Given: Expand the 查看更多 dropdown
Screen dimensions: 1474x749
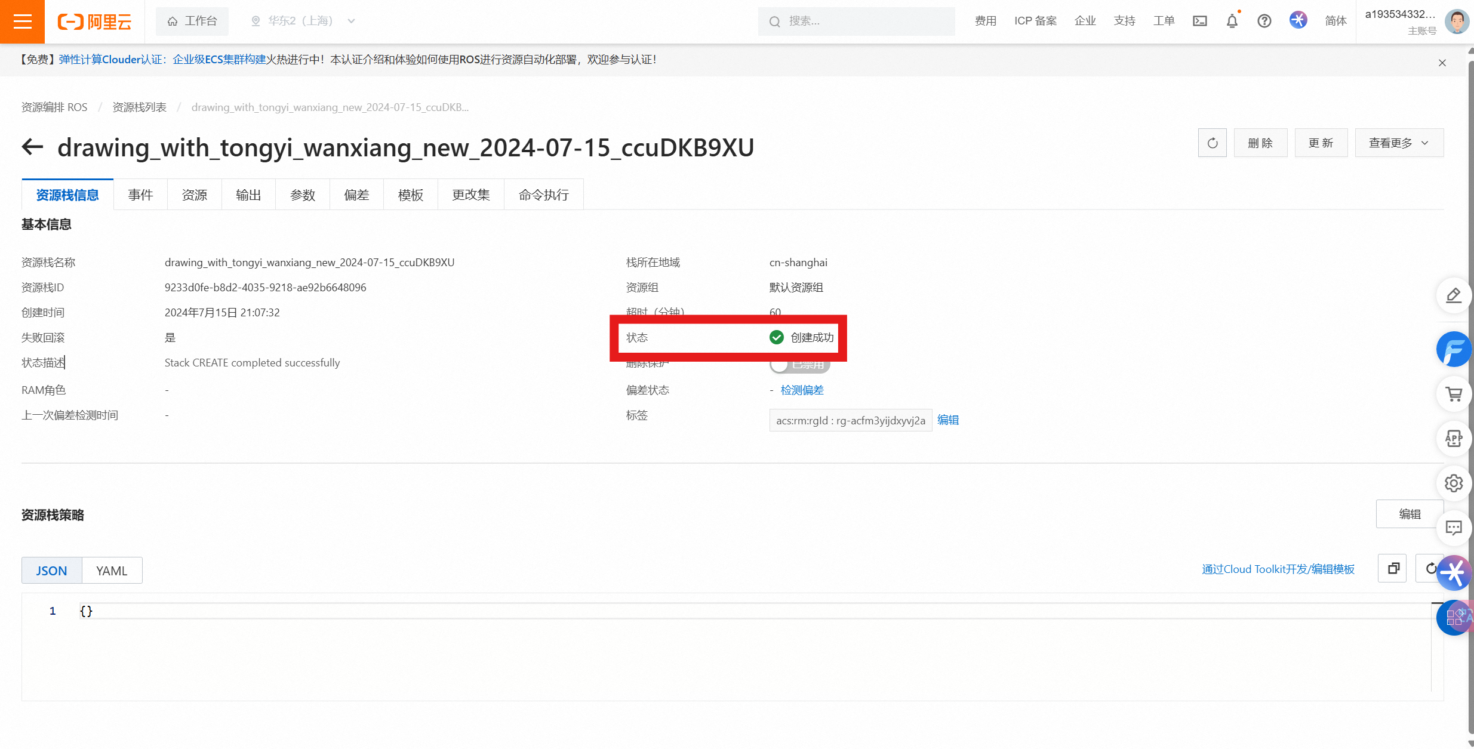Looking at the screenshot, I should 1399,143.
